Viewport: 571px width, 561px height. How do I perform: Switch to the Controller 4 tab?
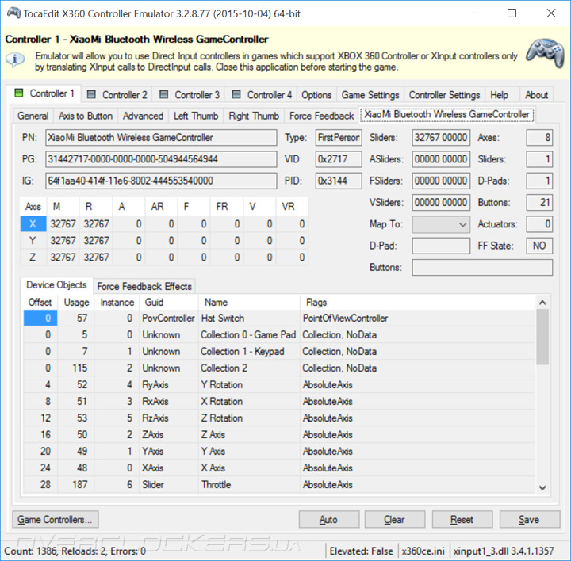click(x=261, y=95)
